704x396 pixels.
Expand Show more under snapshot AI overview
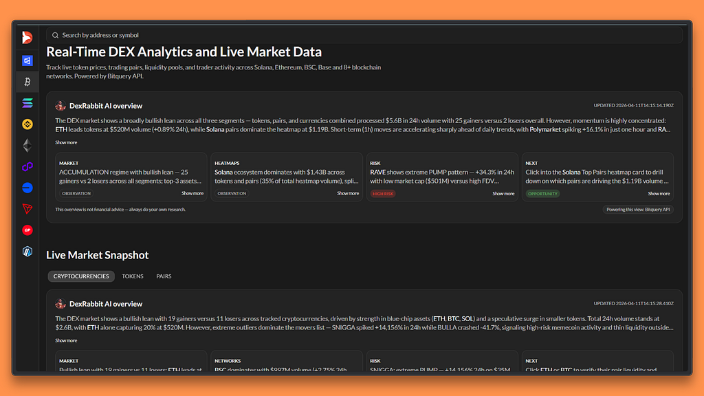coord(66,340)
